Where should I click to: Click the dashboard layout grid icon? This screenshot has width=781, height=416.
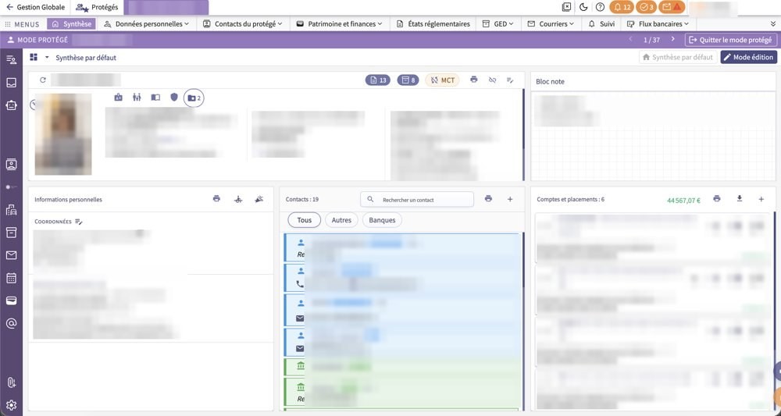[34, 57]
